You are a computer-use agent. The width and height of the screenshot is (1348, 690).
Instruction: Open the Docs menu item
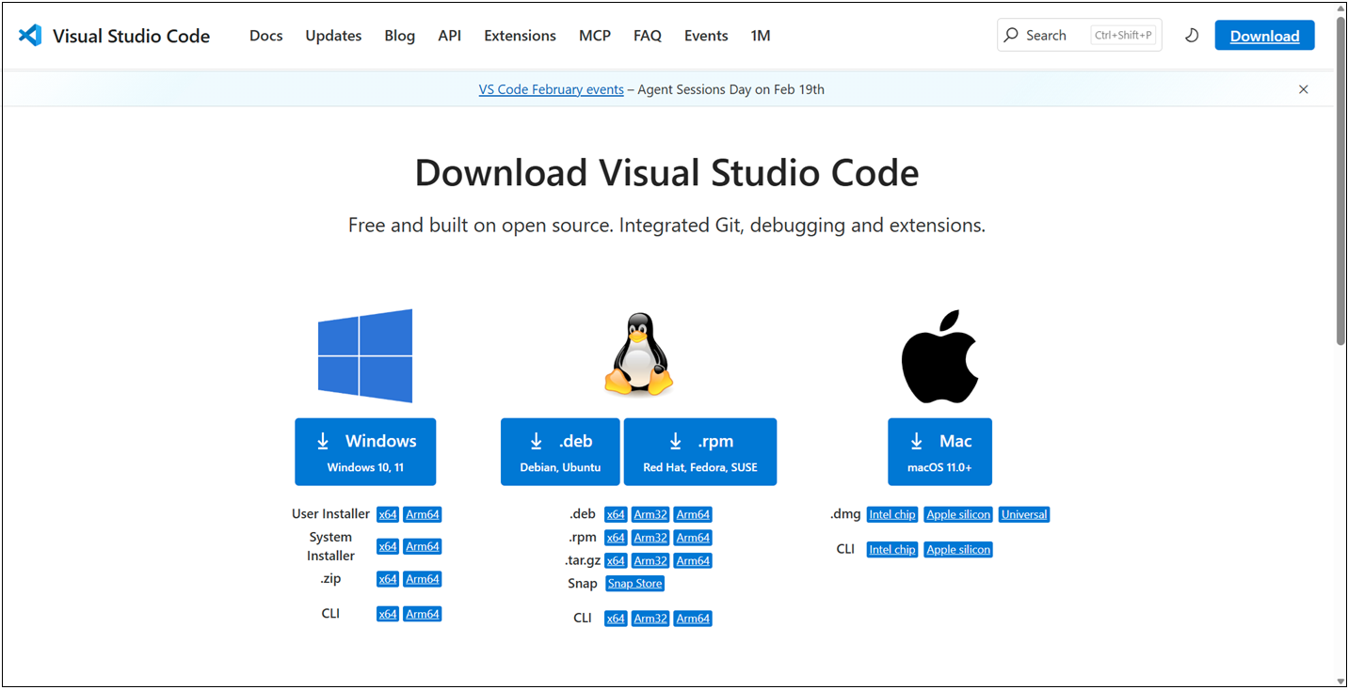click(x=265, y=36)
